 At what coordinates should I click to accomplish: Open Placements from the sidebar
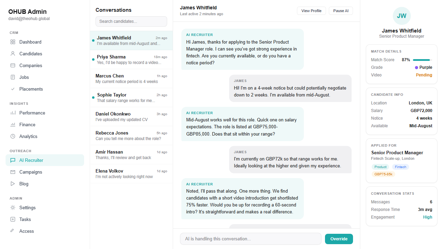45,89
